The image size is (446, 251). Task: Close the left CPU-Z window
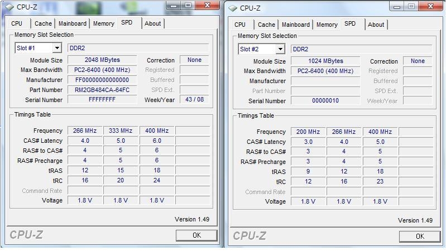click(x=208, y=5)
